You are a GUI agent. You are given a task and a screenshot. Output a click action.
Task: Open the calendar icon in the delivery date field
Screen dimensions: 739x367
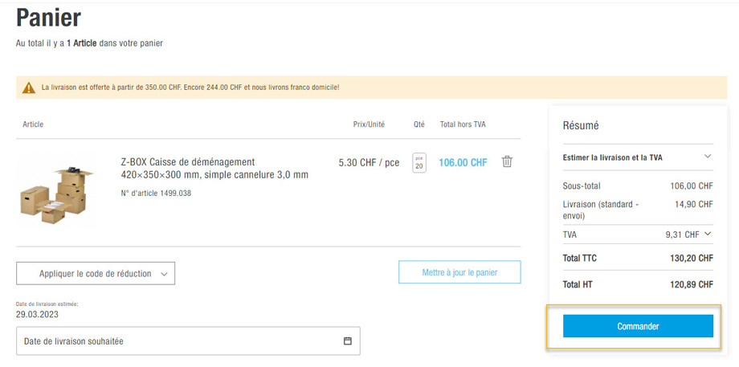click(348, 341)
